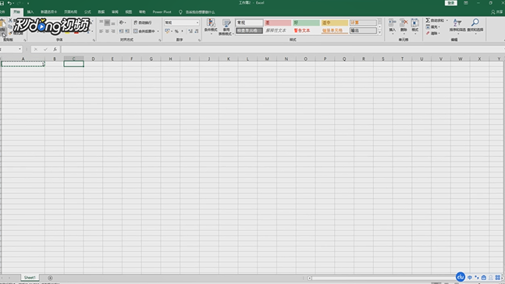Click the increase decimal icon
Image resolution: width=505 pixels, height=284 pixels.
tap(190, 31)
